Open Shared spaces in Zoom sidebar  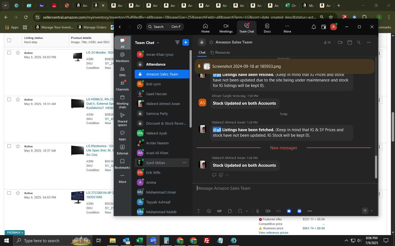[122, 119]
